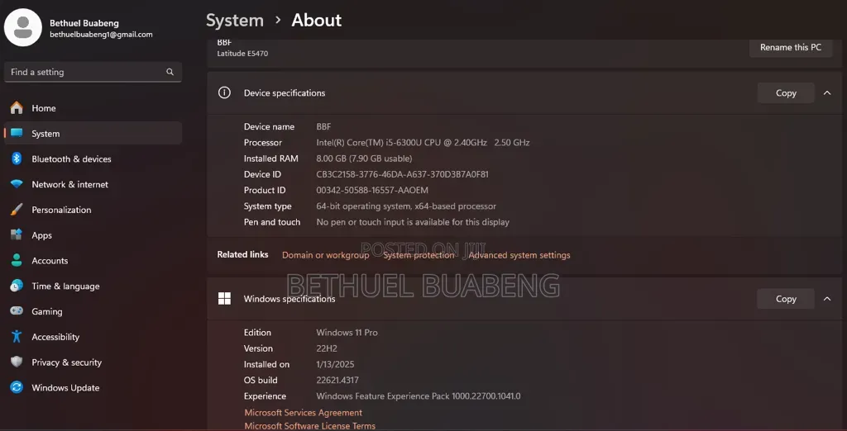Select the System monitor icon
The image size is (847, 431).
pyautogui.click(x=17, y=133)
